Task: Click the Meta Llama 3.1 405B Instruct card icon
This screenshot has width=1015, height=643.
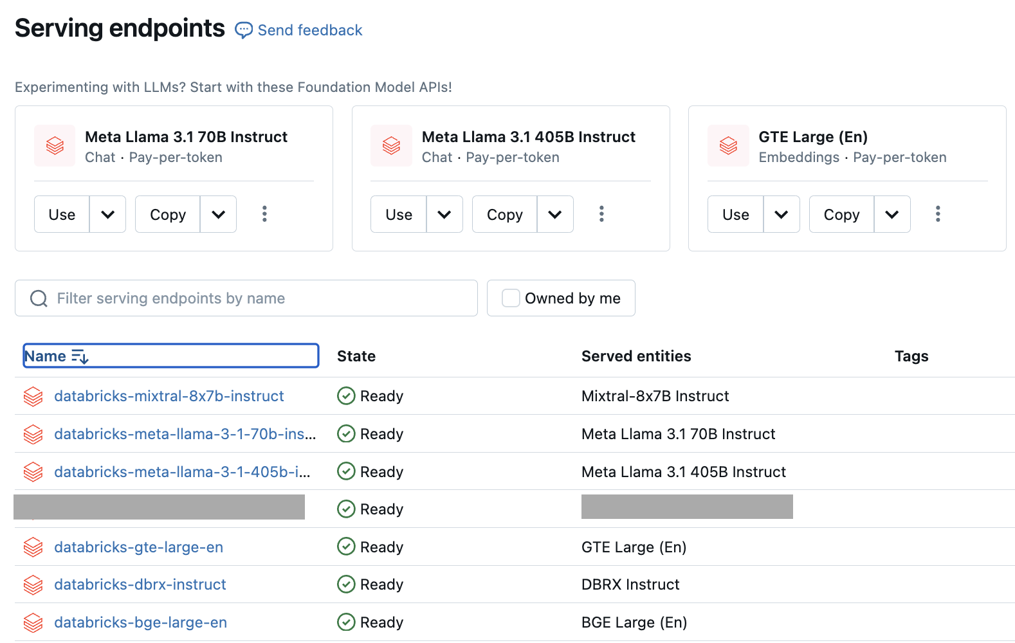Action: pyautogui.click(x=391, y=146)
